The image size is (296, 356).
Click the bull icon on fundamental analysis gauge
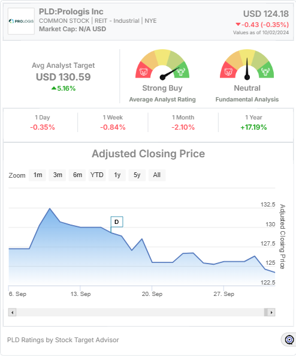265,72
